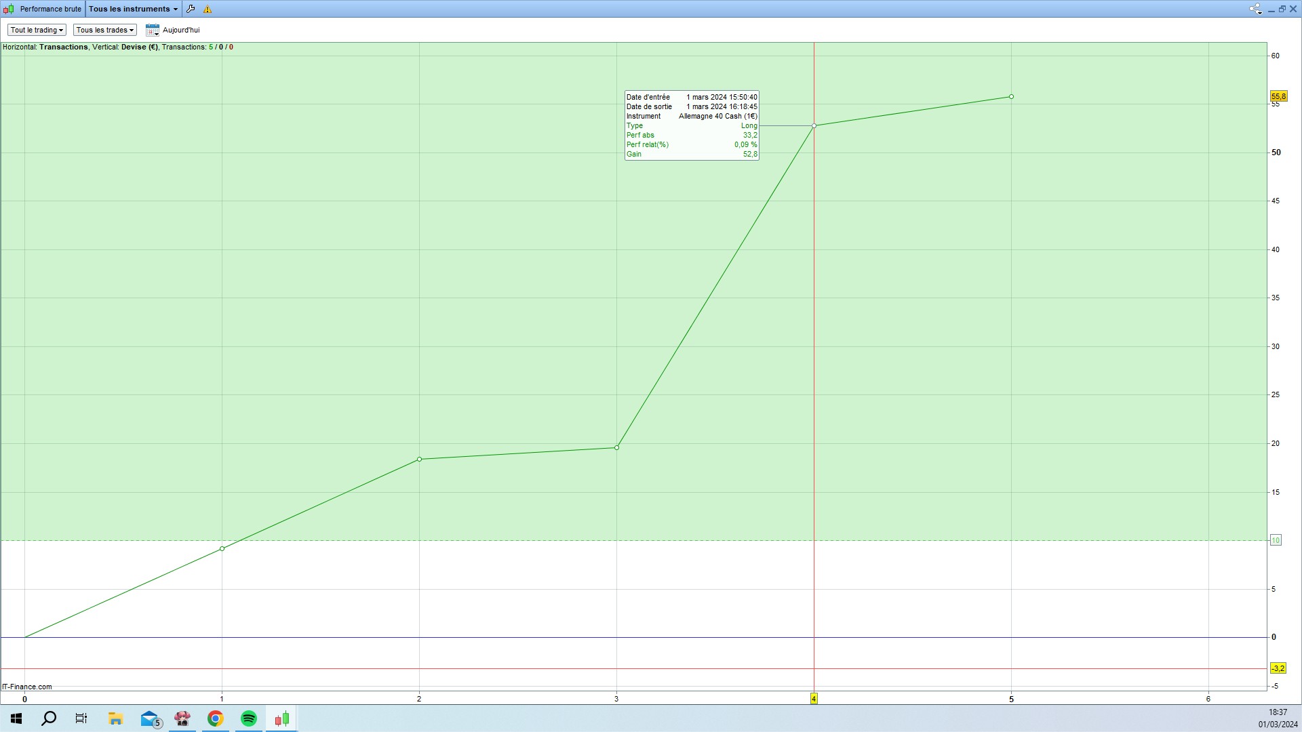Open the Mail app in taskbar
Viewport: 1302px width, 732px height.
point(150,718)
